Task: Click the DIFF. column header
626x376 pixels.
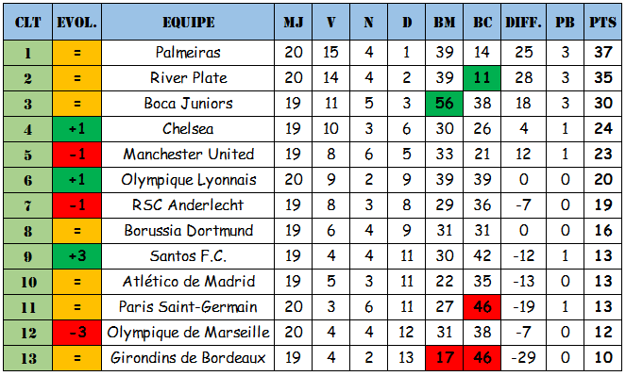Action: point(523,22)
